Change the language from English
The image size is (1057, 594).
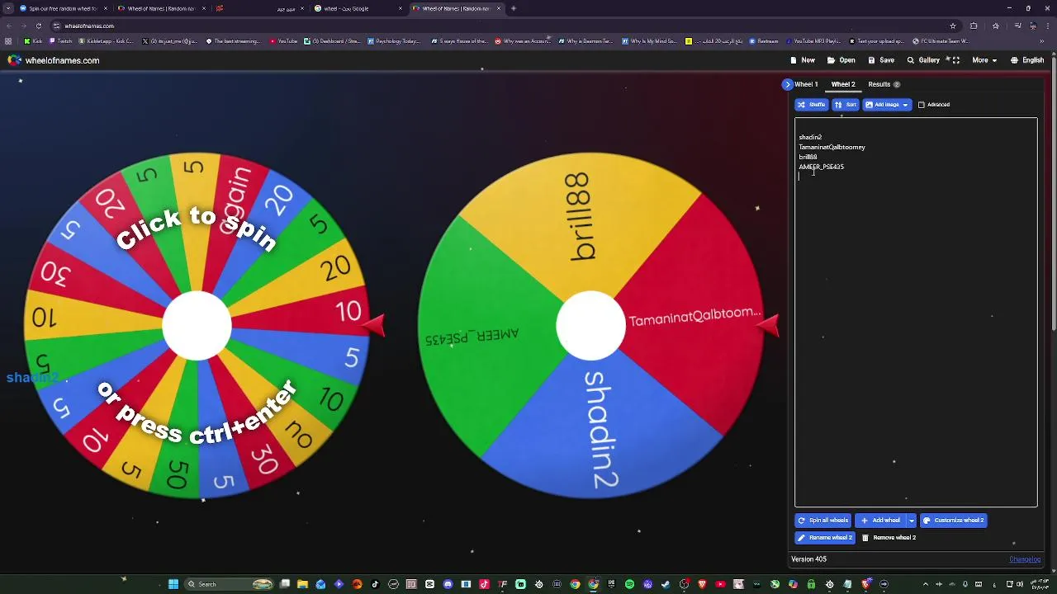pyautogui.click(x=1027, y=60)
